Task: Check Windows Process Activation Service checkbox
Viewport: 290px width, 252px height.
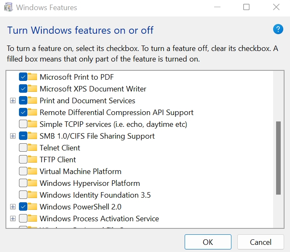Action: (x=23, y=219)
